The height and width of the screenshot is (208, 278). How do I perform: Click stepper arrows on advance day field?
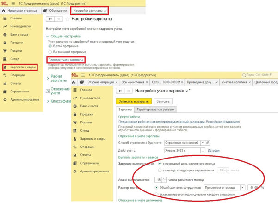click(164, 180)
